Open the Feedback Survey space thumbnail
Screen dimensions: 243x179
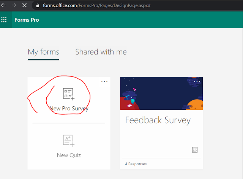click(161, 93)
